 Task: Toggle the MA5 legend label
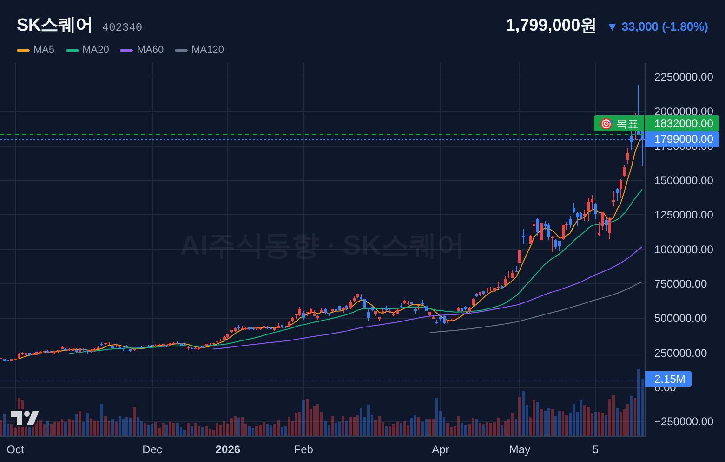44,50
